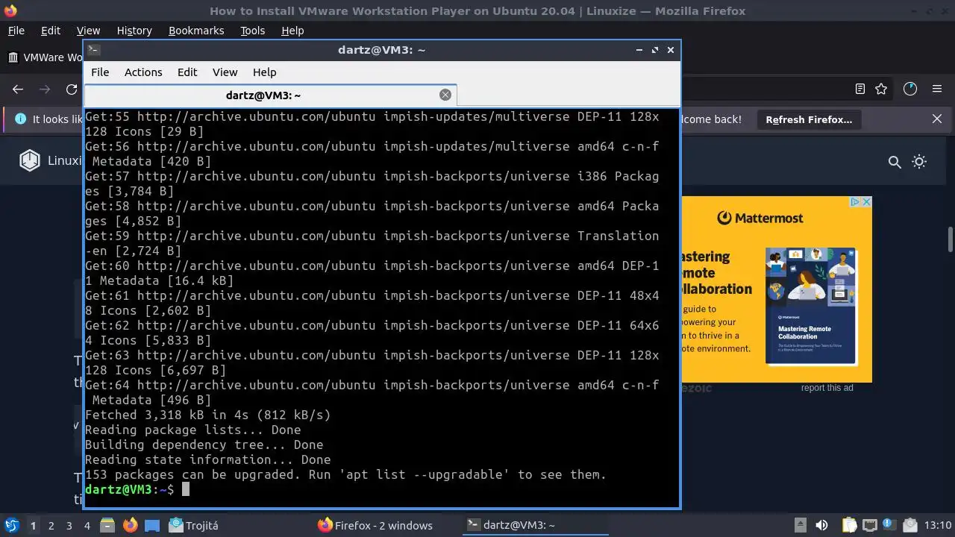Image resolution: width=955 pixels, height=537 pixels.
Task: Open Firefox View menu
Action: tap(88, 31)
